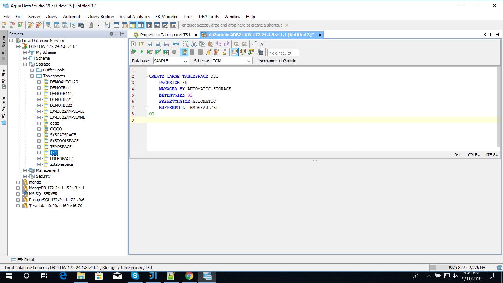Open the Servers panel settings gear
Image resolution: width=503 pixels, height=283 pixels.
click(112, 34)
